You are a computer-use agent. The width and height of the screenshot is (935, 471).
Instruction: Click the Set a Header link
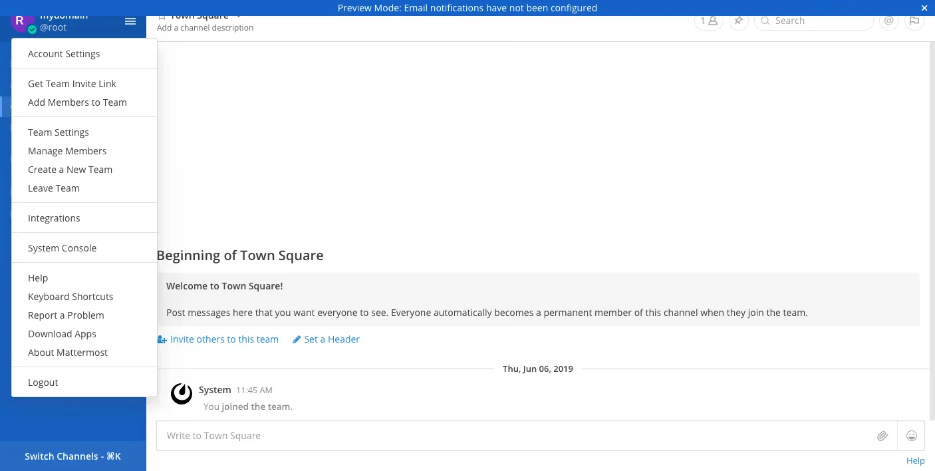point(331,339)
